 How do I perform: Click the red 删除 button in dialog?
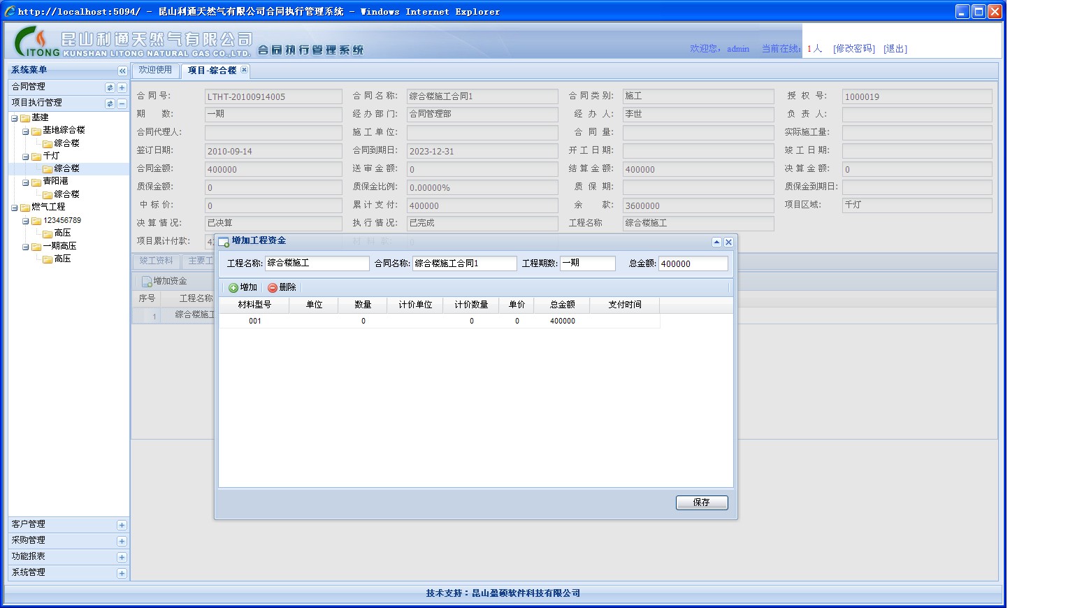tap(282, 287)
